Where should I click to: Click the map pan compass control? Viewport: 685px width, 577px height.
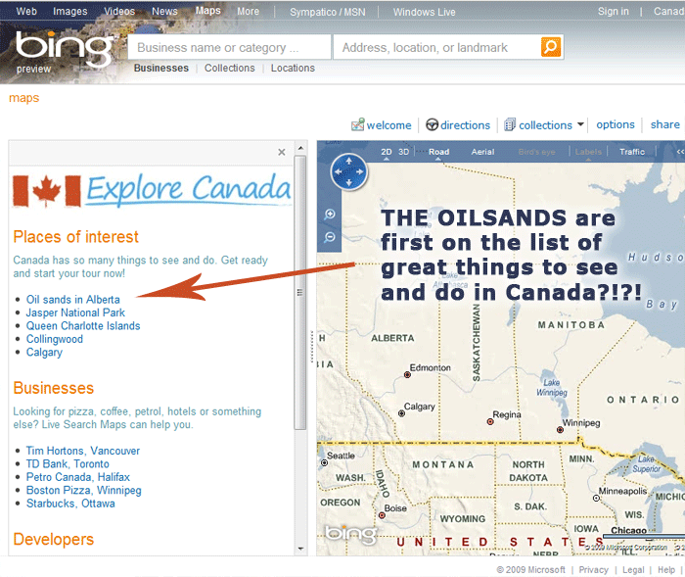(348, 171)
